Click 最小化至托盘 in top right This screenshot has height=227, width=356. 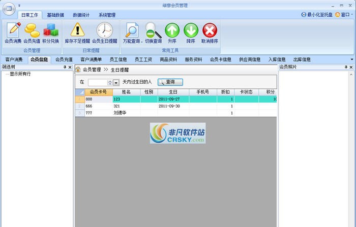(317, 15)
